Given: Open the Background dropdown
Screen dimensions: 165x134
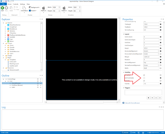Looking at the screenshot, I should click(34, 7).
